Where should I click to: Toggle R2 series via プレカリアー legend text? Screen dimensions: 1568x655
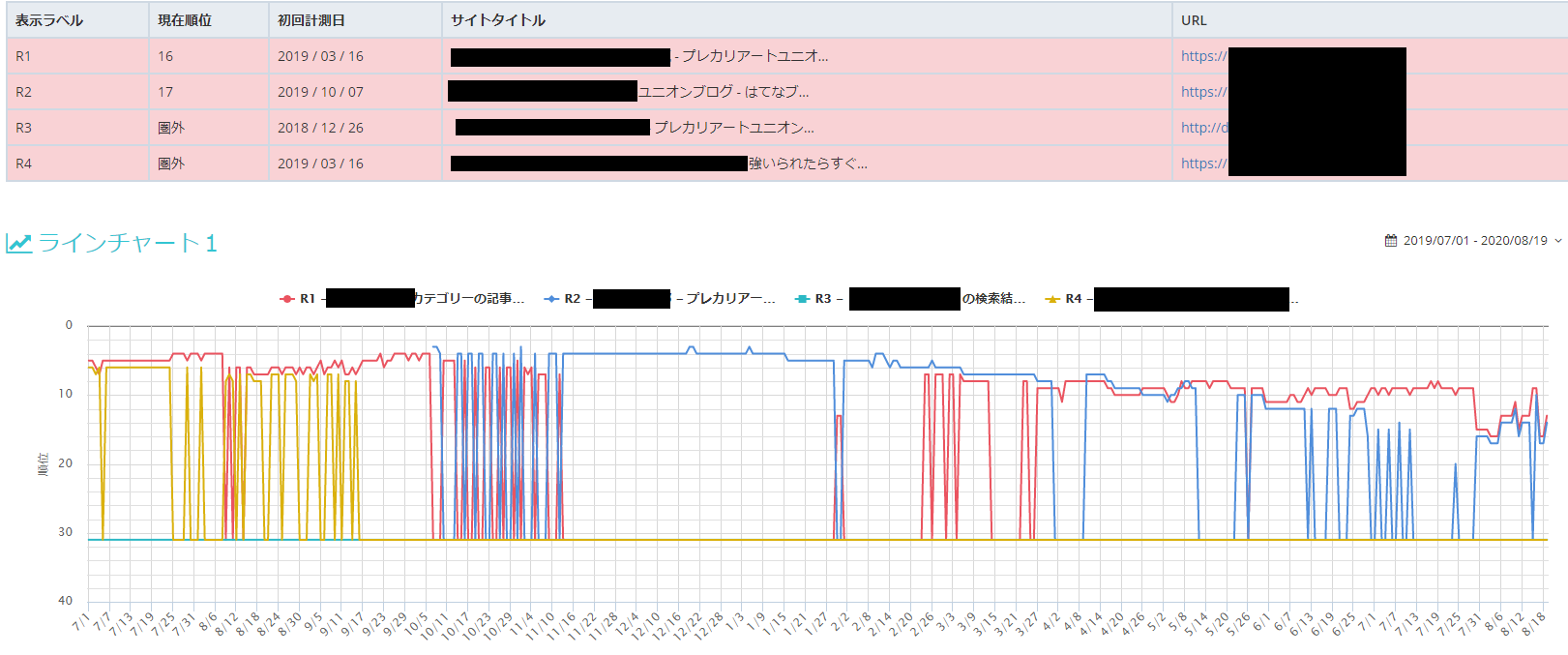[725, 299]
